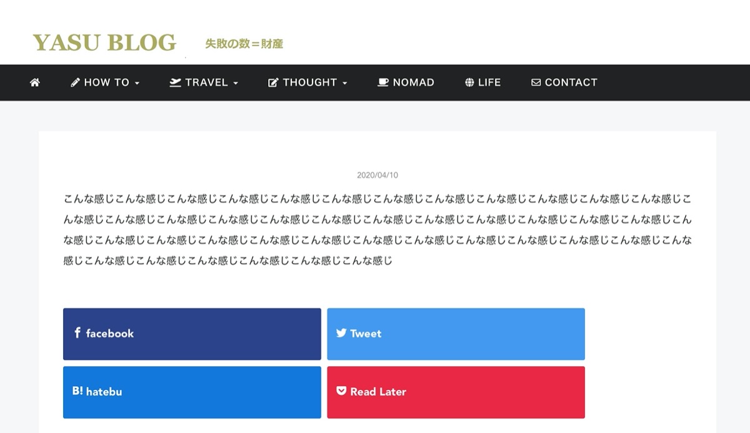This screenshot has width=750, height=433.
Task: Click the globe icon beside LIFE
Action: coord(469,82)
